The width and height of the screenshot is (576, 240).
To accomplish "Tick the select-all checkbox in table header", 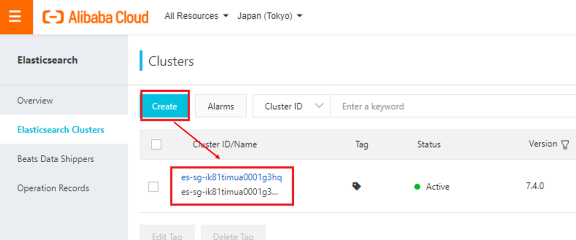I will point(156,144).
